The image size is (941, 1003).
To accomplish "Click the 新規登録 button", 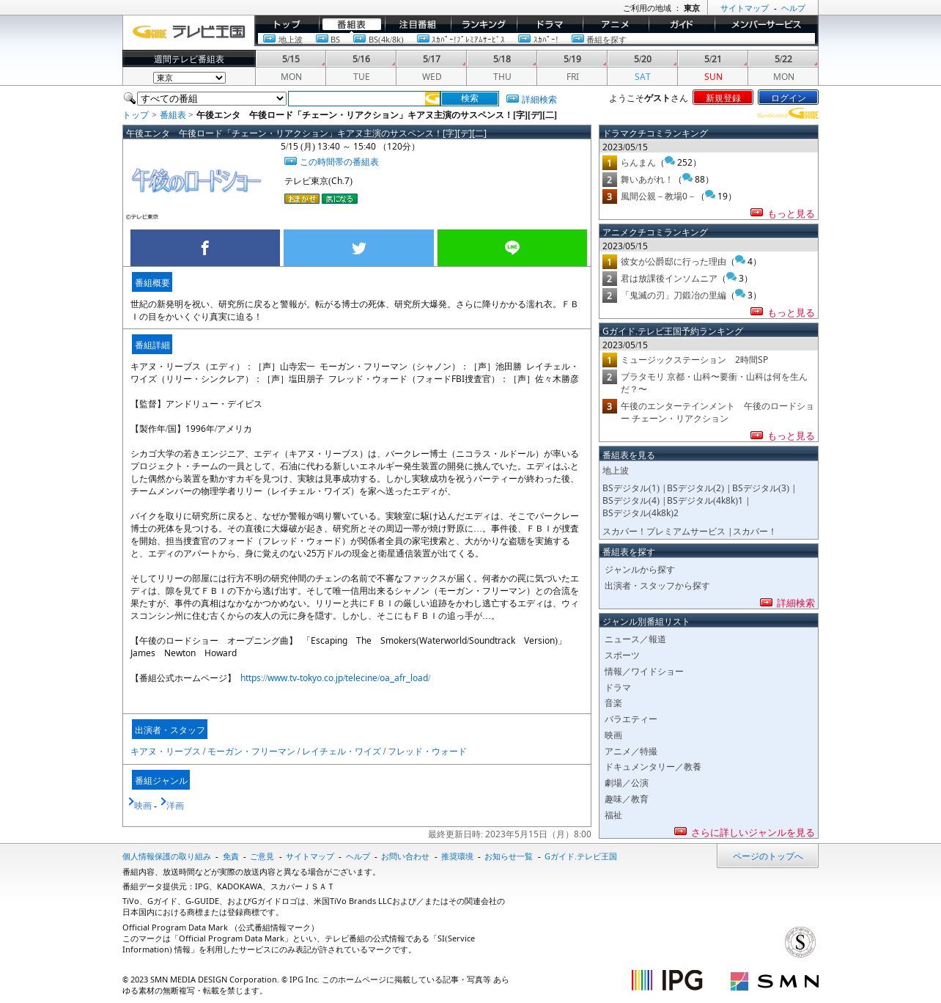I will point(723,98).
